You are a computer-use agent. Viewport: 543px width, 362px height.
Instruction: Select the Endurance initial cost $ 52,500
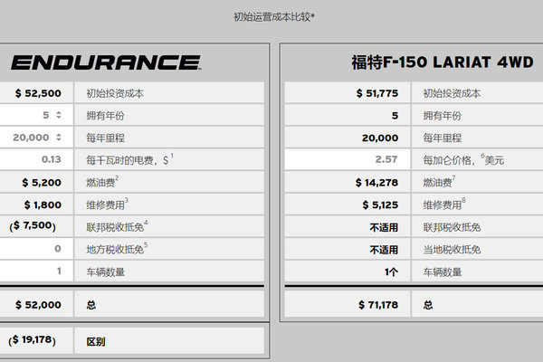(38, 93)
